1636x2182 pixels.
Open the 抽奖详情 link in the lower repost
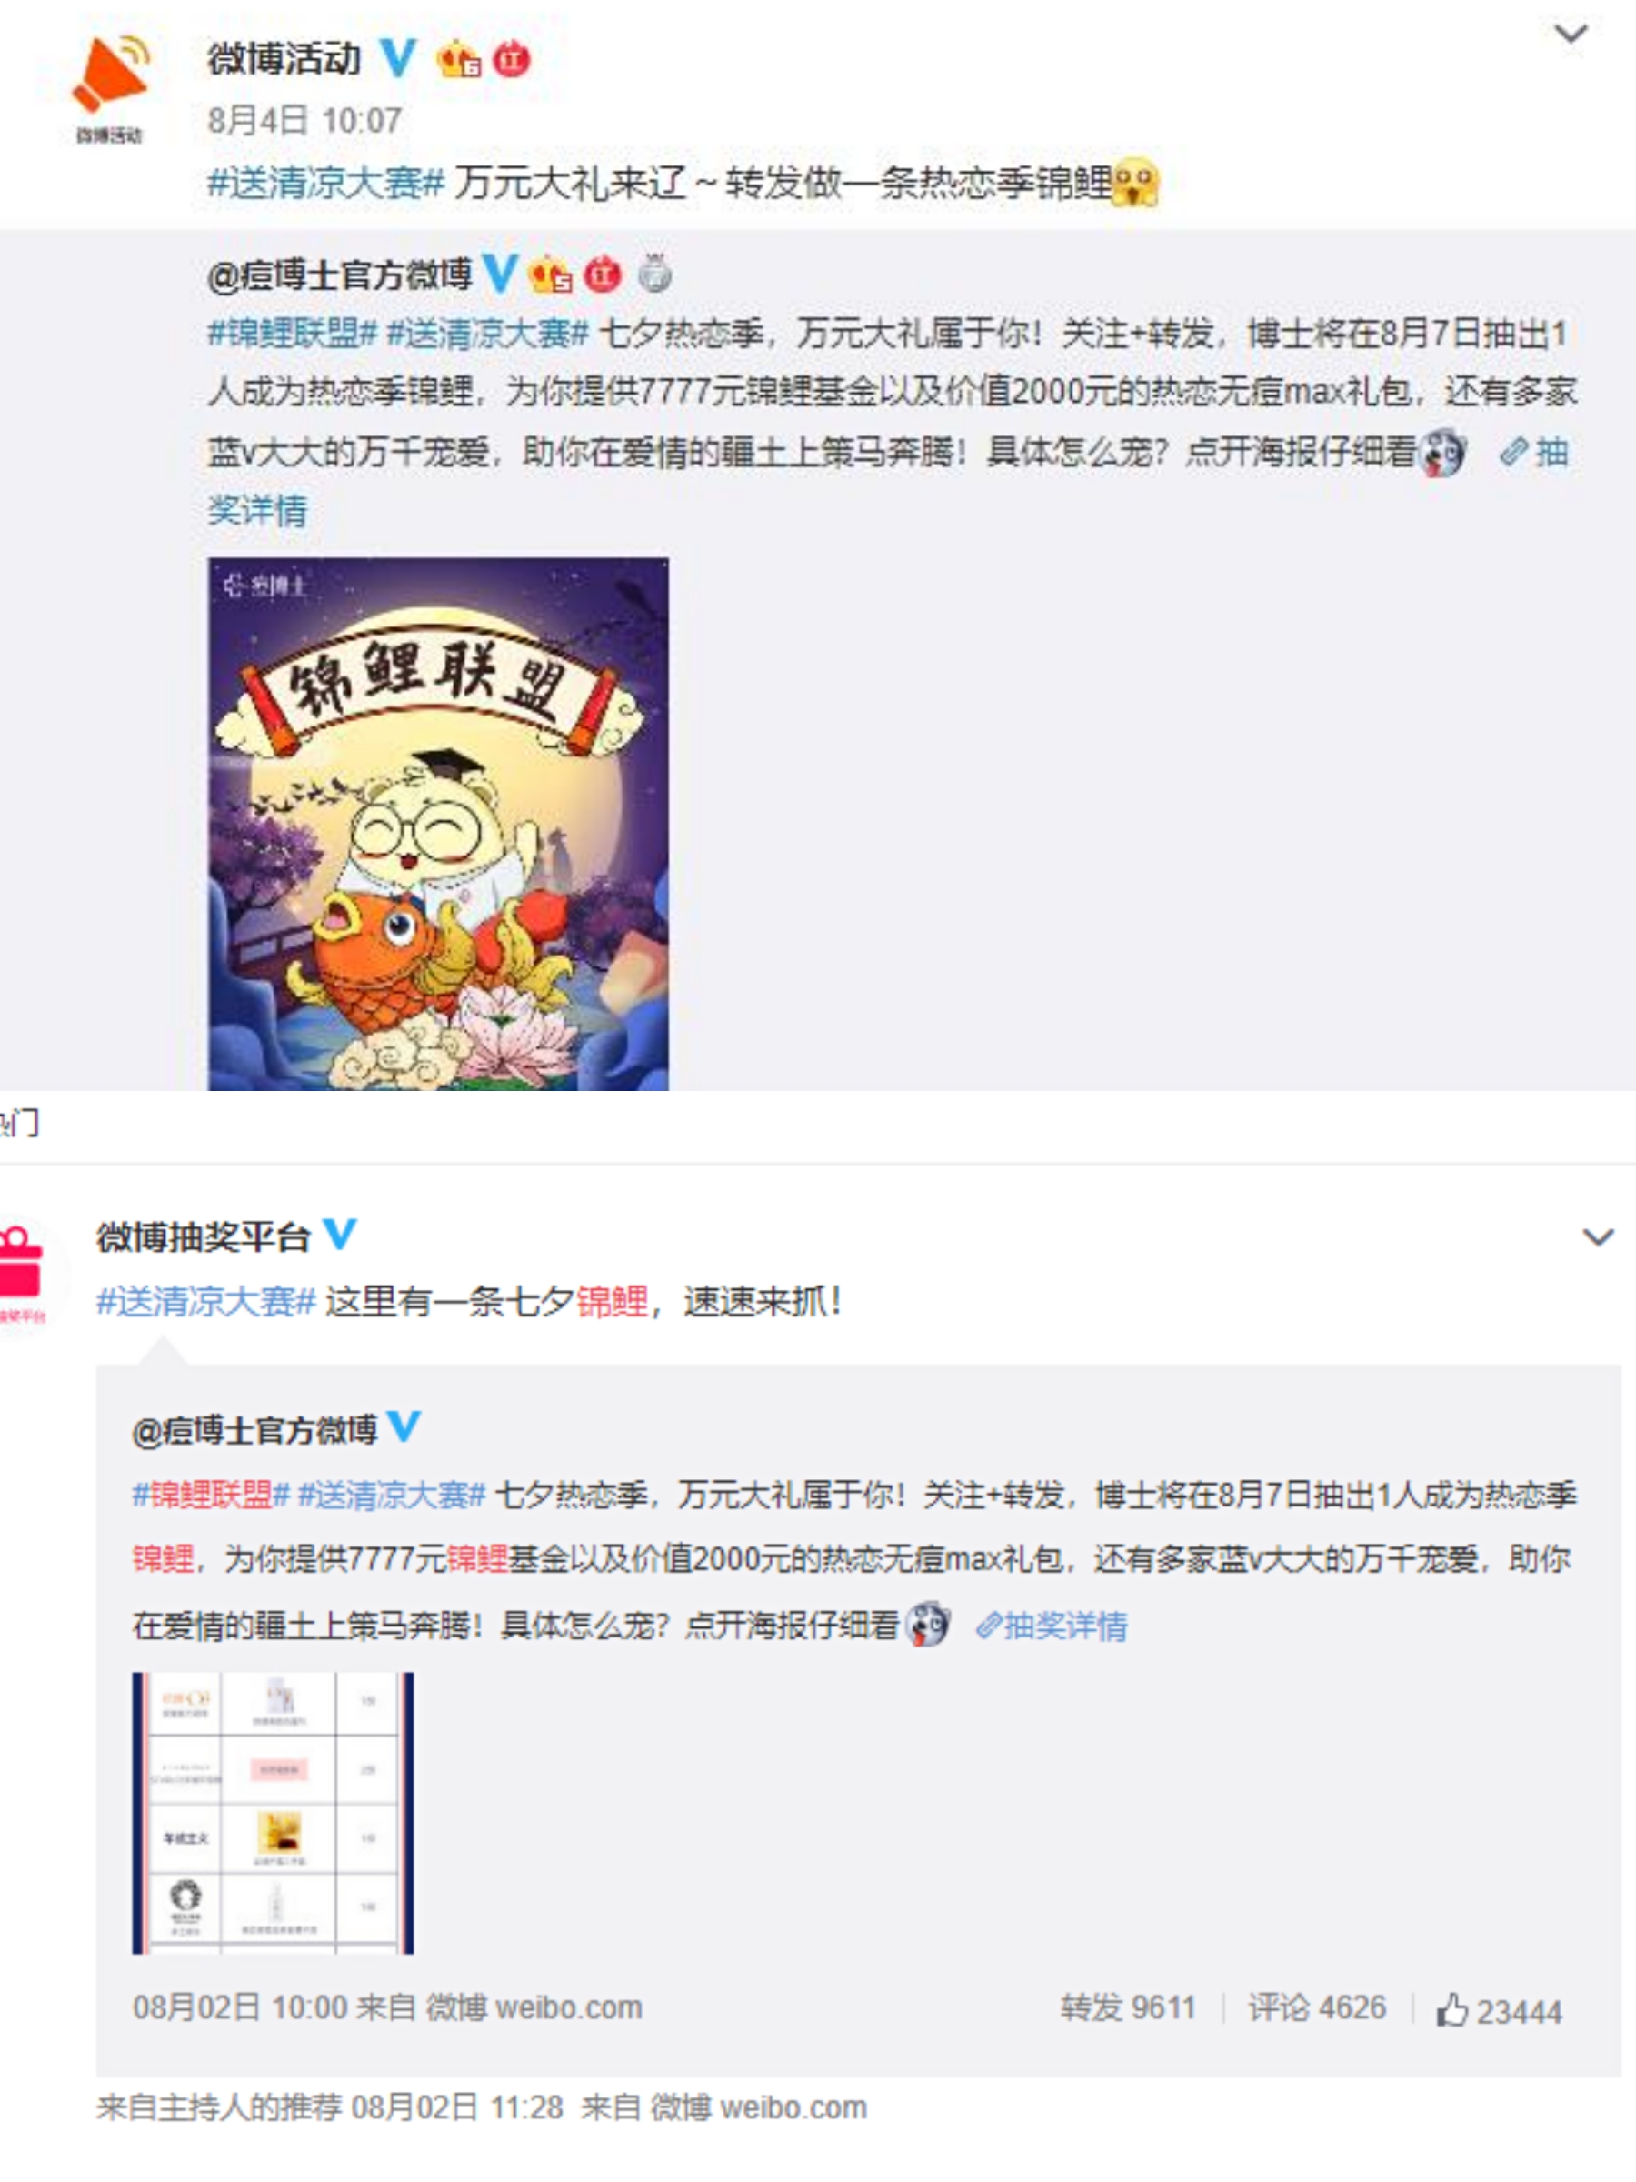1052,1626
